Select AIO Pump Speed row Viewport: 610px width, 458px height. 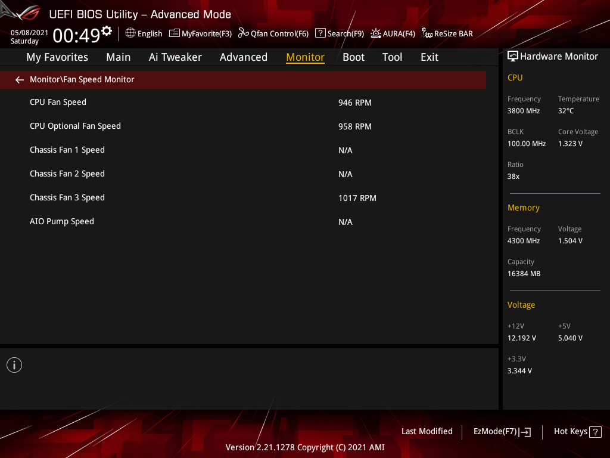click(243, 222)
